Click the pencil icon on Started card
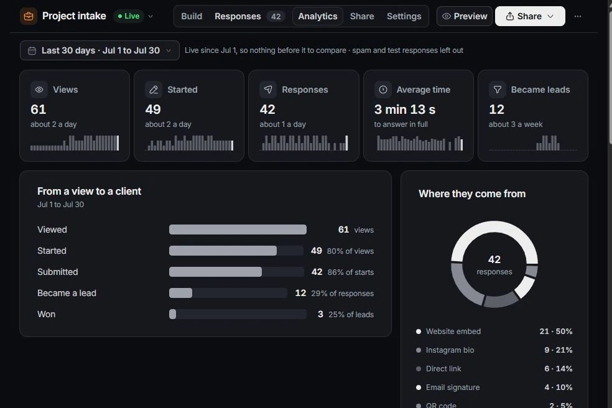This screenshot has width=612, height=408. pos(154,90)
